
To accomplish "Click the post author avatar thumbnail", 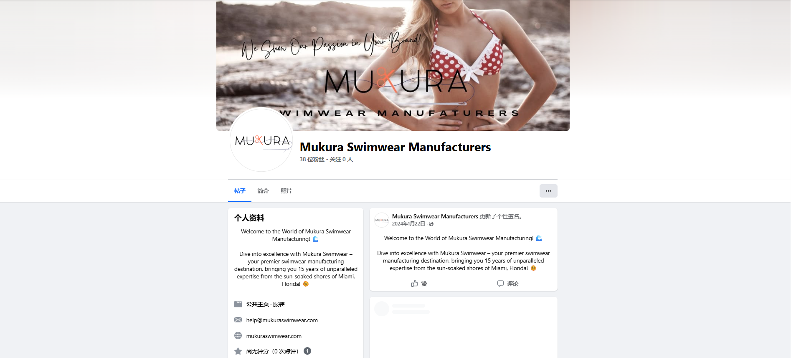I will pos(382,220).
